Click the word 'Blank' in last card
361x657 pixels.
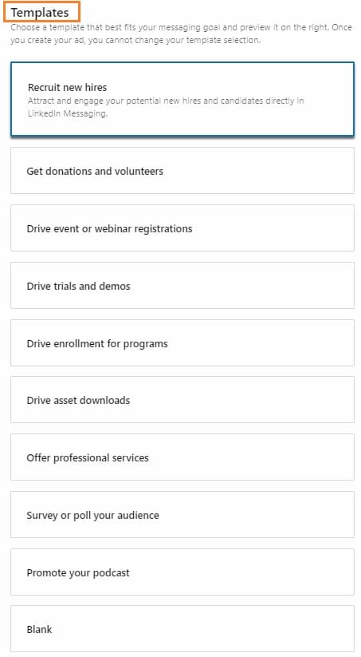point(39,629)
